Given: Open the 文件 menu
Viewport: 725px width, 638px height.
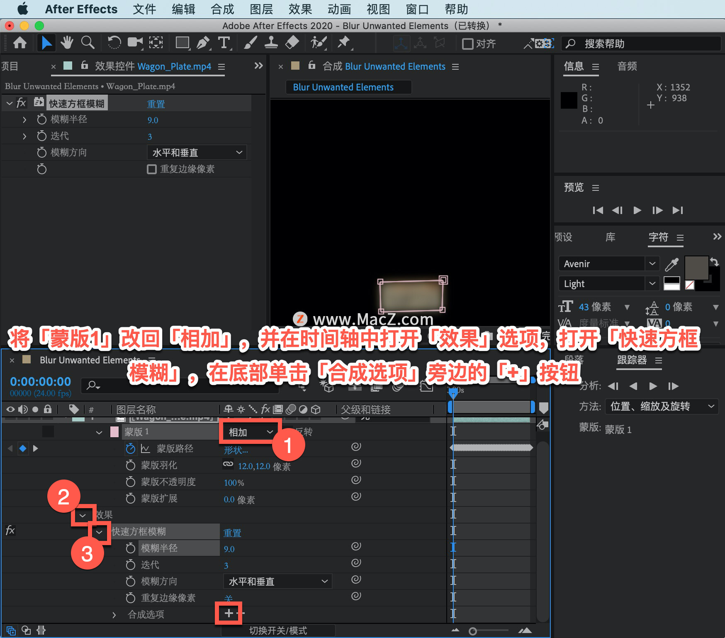Looking at the screenshot, I should [144, 9].
